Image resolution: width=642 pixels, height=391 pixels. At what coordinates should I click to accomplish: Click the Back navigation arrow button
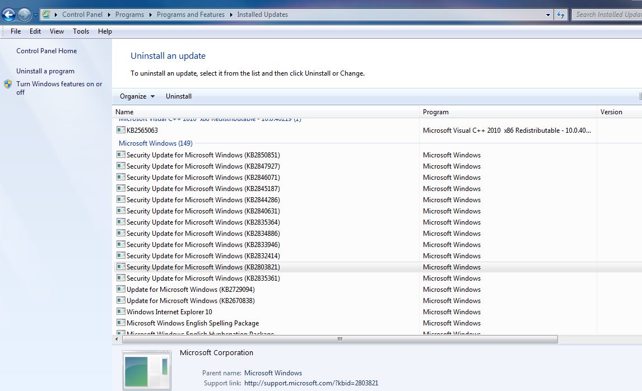8,15
